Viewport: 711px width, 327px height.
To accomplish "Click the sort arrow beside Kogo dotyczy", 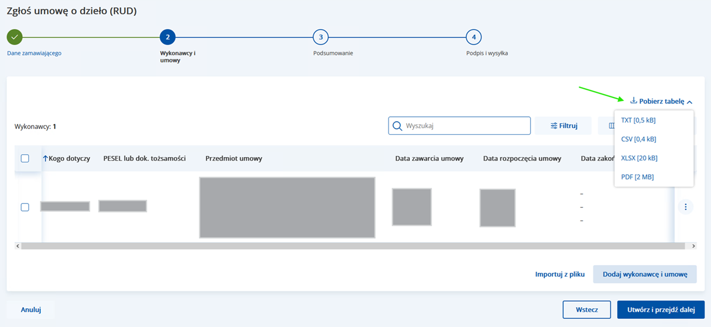I will [45, 158].
